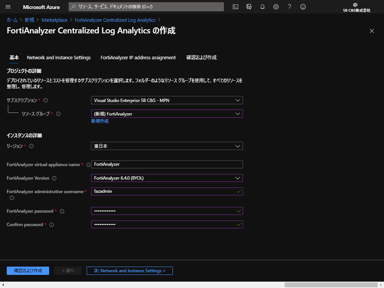Screen dimensions: 384x288
Task: Switch to the 確認および作成 tab
Action: coord(201,57)
